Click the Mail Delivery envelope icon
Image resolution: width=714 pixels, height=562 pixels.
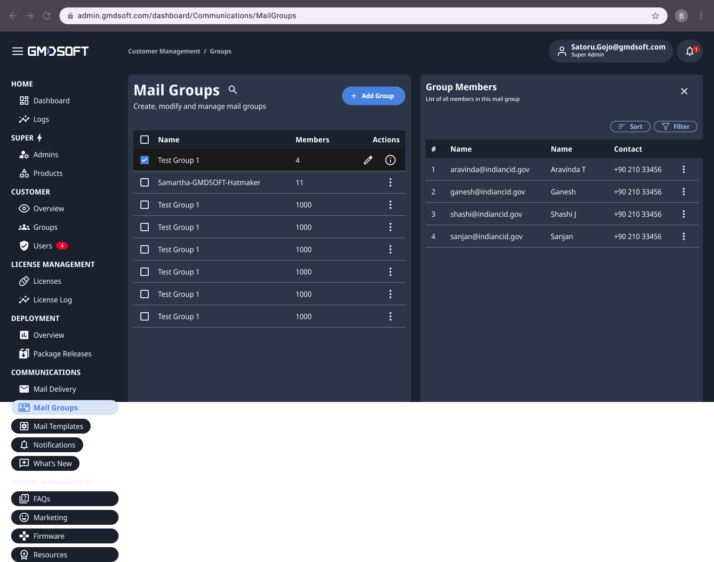point(24,389)
